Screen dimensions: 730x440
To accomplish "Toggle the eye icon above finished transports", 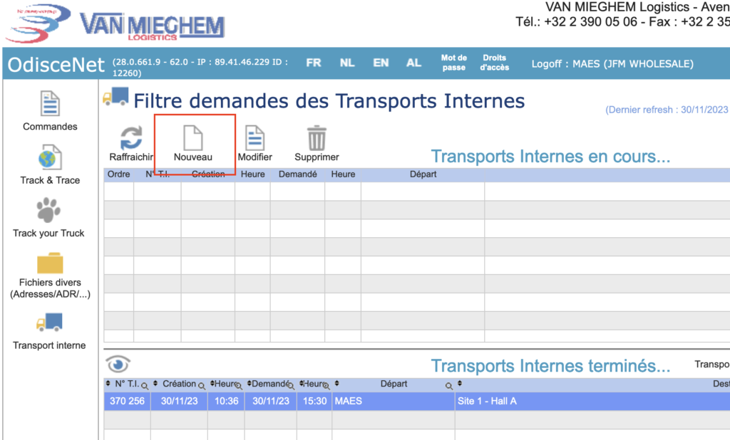I will click(118, 365).
